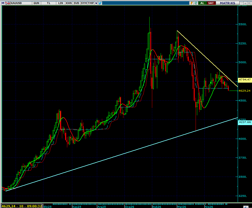Click the orange lightning bolt icon

tap(192, 3)
